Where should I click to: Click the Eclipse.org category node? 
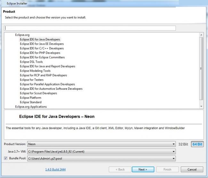tap(22, 35)
